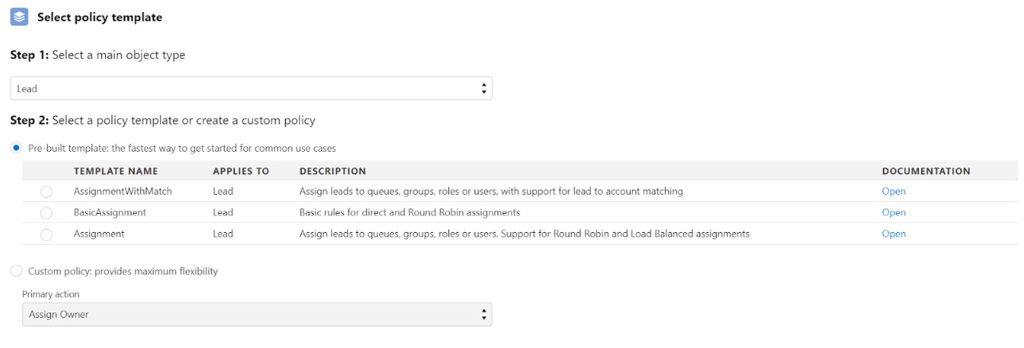The width and height of the screenshot is (1024, 348).
Task: Click the Select policy template heading
Action: (100, 17)
